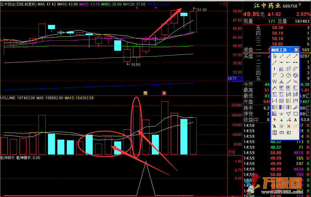
Task: Choose the GA line tool
Action: point(289,88)
